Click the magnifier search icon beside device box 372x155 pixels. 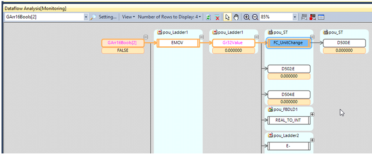(x=93, y=17)
